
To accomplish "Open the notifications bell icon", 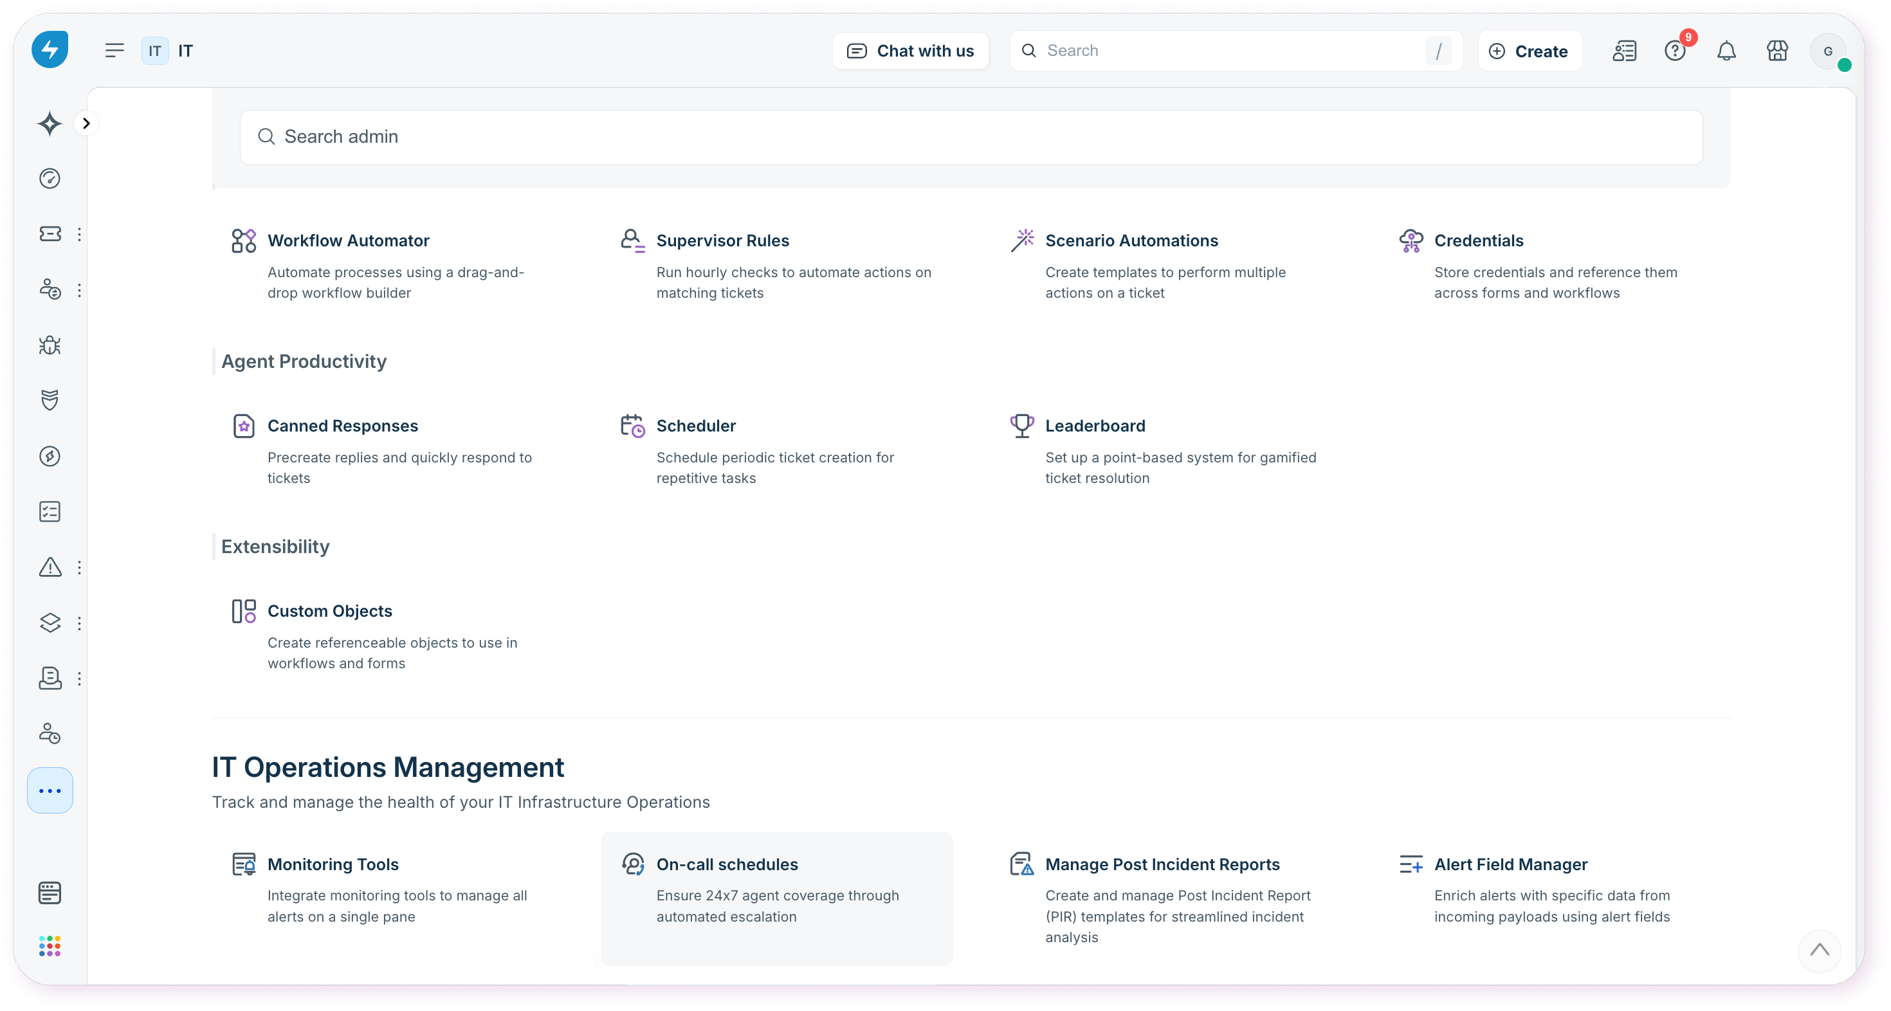I will click(1726, 51).
